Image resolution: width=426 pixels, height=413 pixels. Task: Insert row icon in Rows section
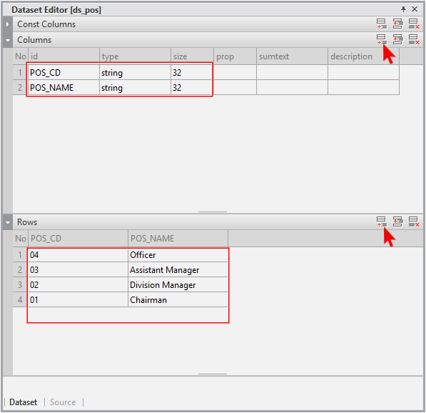[397, 222]
